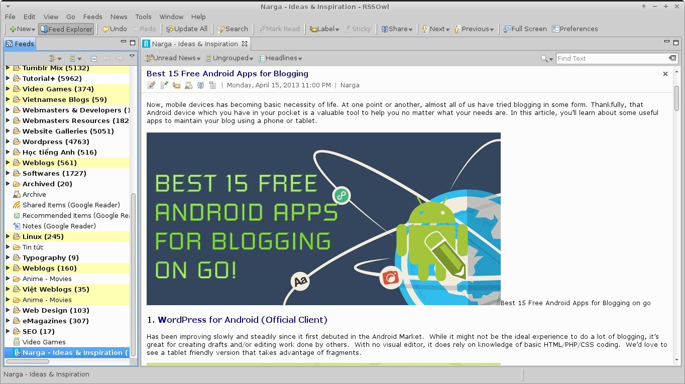
Task: Select the Archive item in Feeds tree
Action: pyautogui.click(x=34, y=194)
